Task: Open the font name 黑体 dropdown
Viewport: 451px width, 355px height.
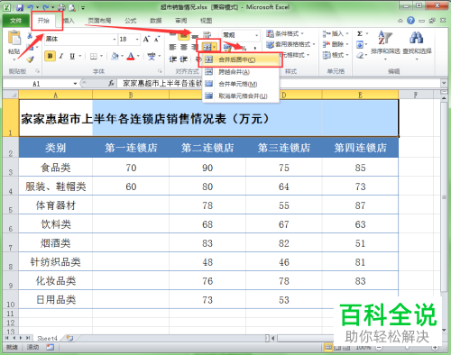Action: point(115,40)
